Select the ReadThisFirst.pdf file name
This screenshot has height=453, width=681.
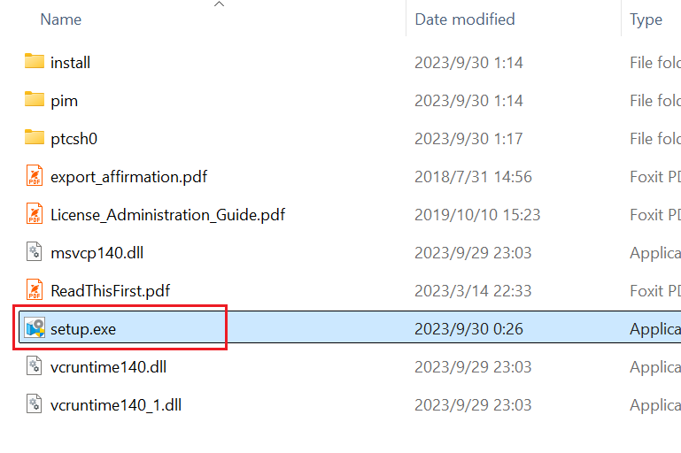tap(110, 290)
